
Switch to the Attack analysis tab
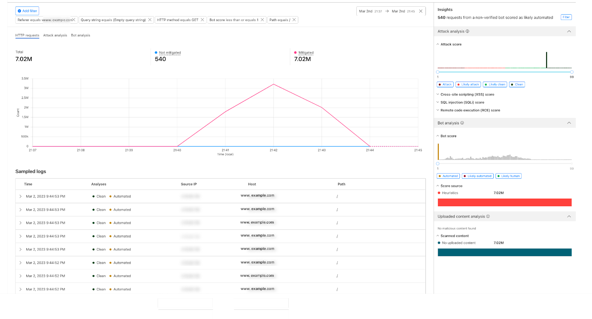pos(55,36)
